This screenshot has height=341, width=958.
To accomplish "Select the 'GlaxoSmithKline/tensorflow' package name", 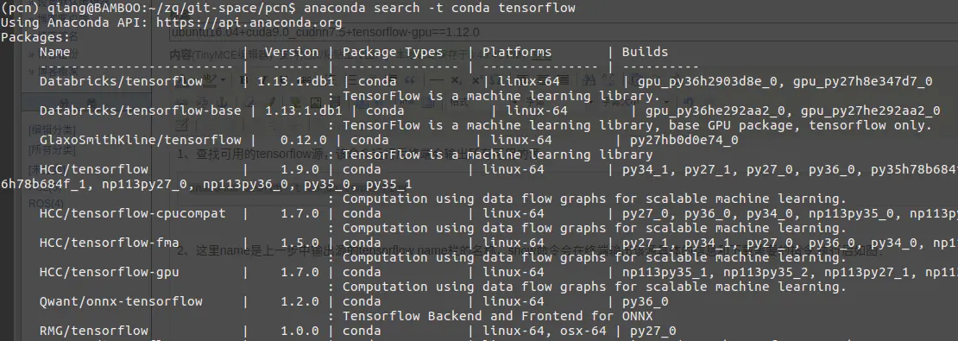I will pyautogui.click(x=140, y=140).
